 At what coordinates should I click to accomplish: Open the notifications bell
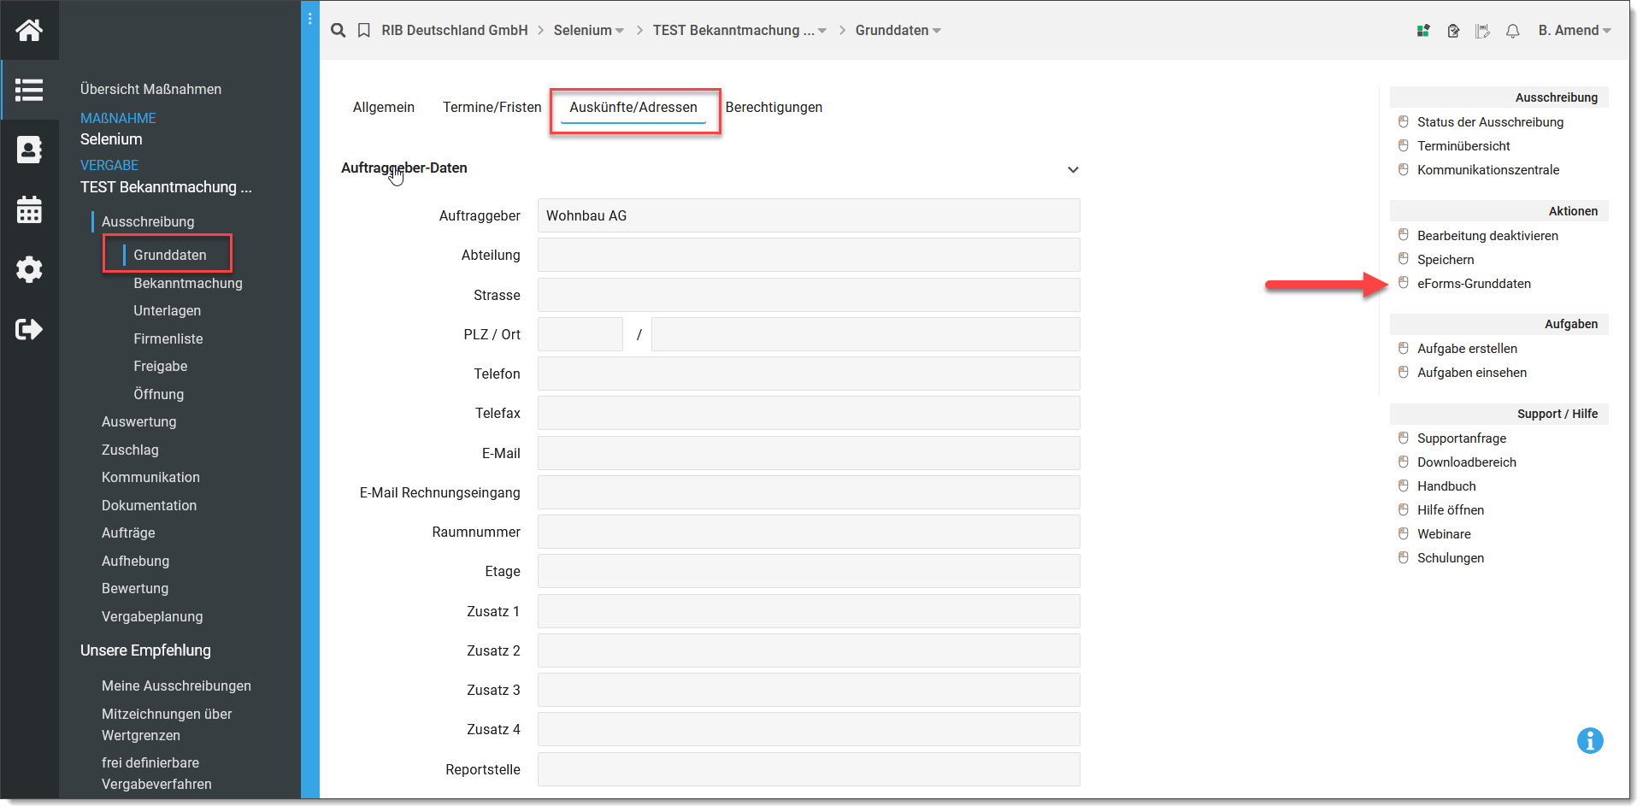(1513, 31)
